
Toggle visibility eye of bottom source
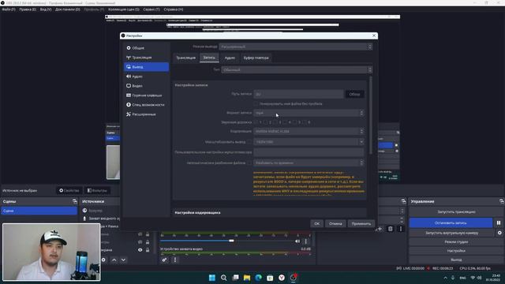[140, 250]
